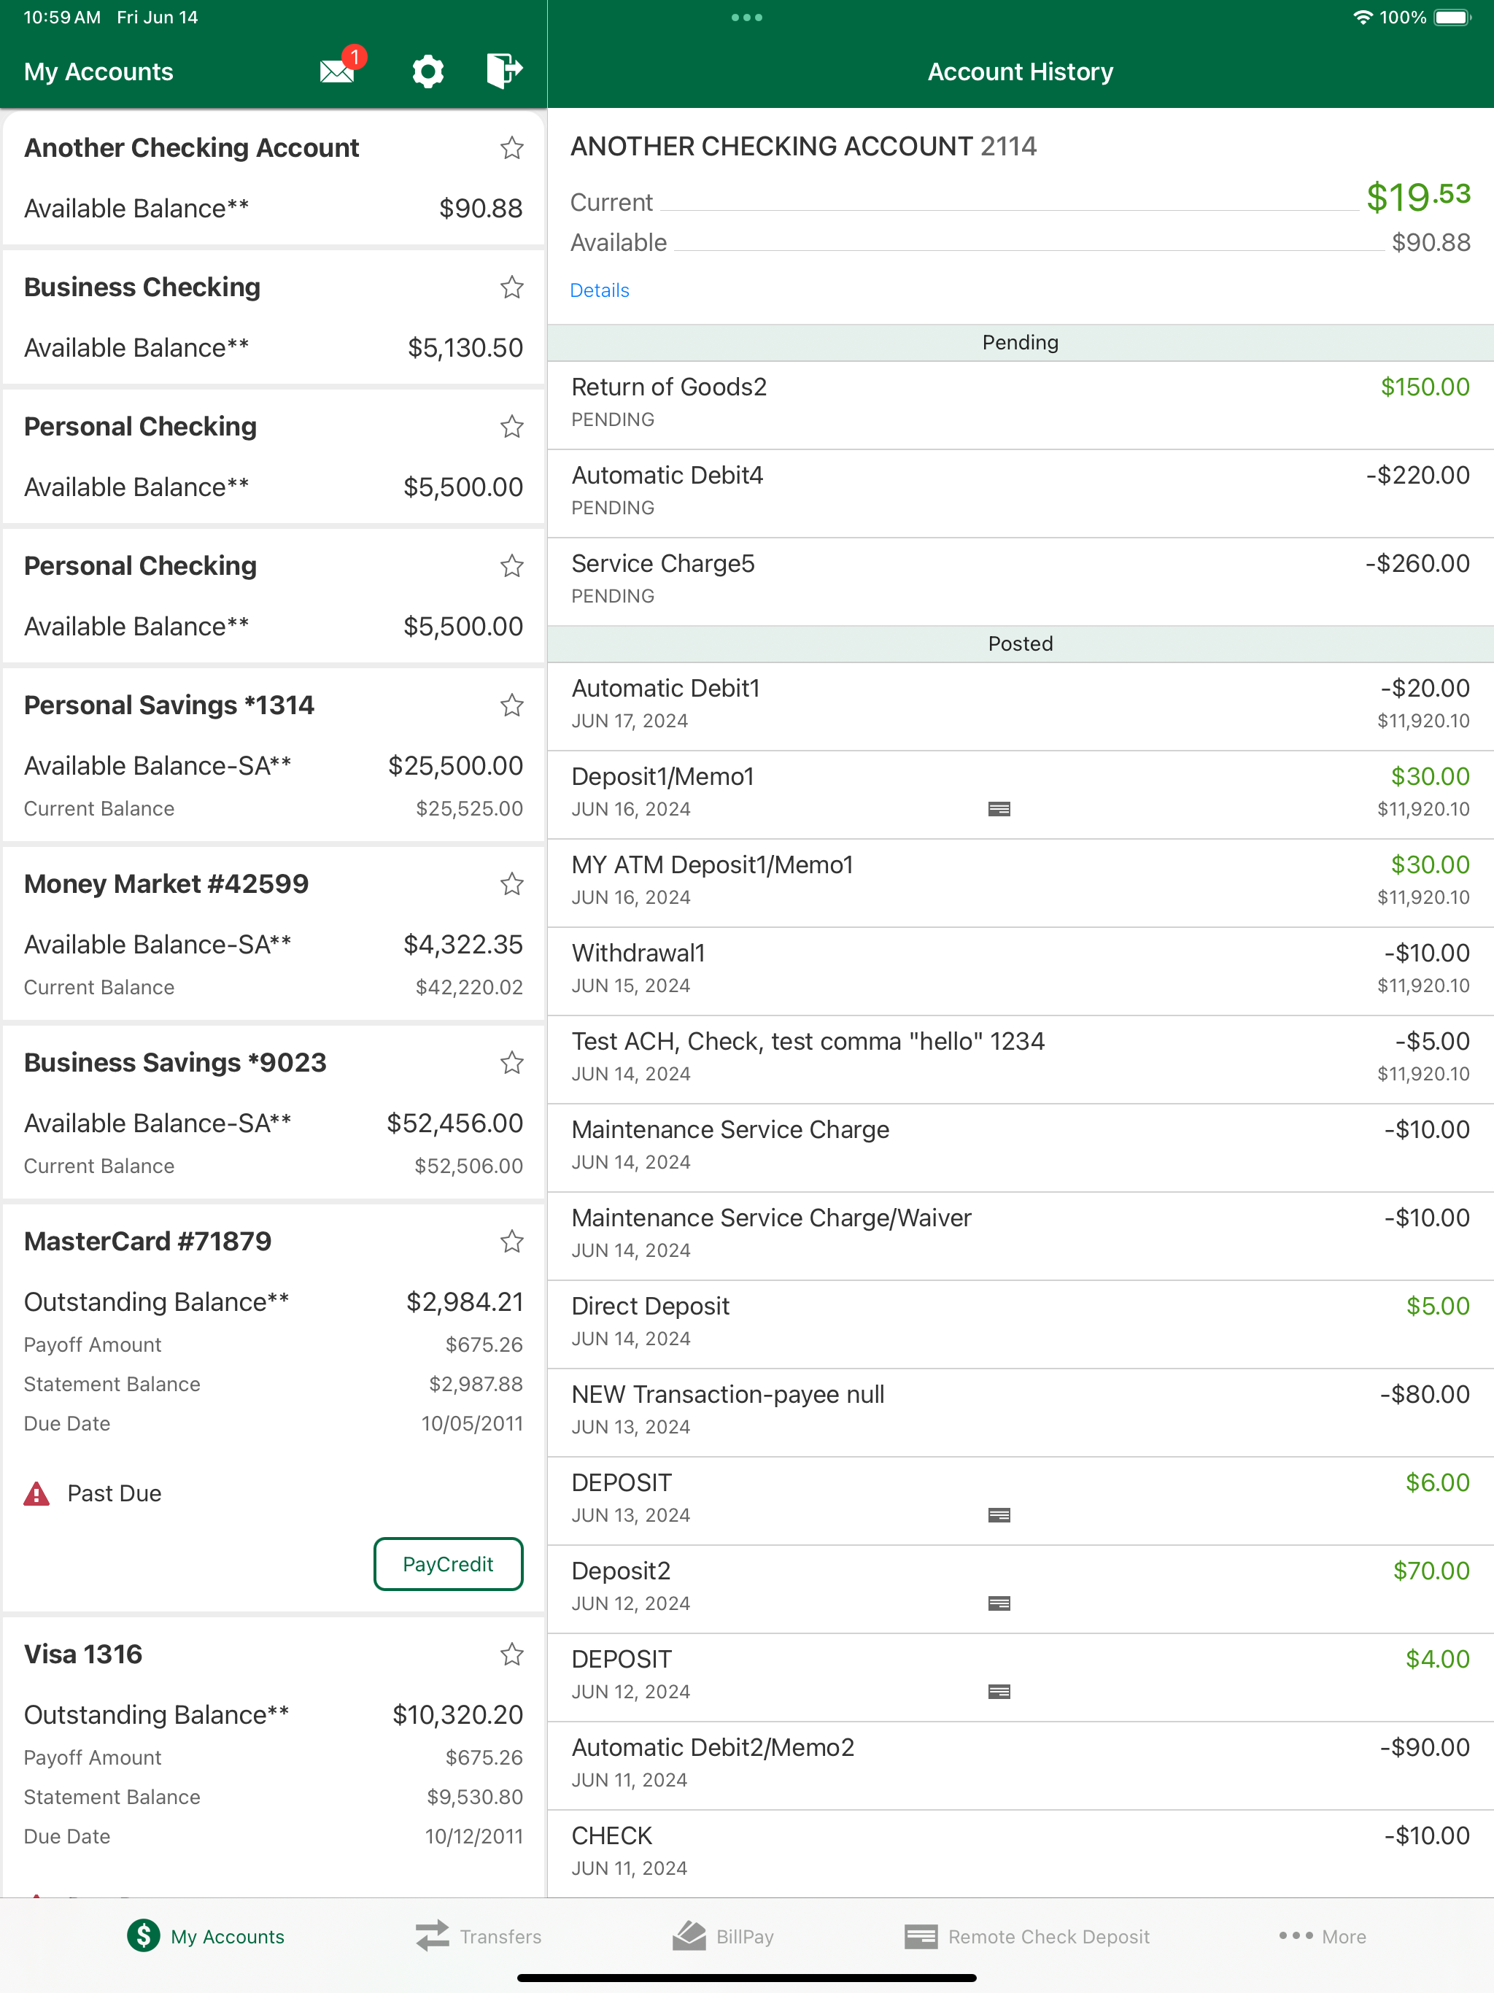This screenshot has width=1494, height=1993.
Task: Tap the three-dot multitasking indicator at top
Action: (747, 17)
